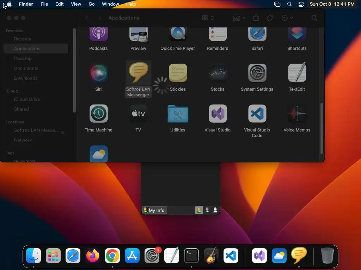Open the Utilities folder

178,114
